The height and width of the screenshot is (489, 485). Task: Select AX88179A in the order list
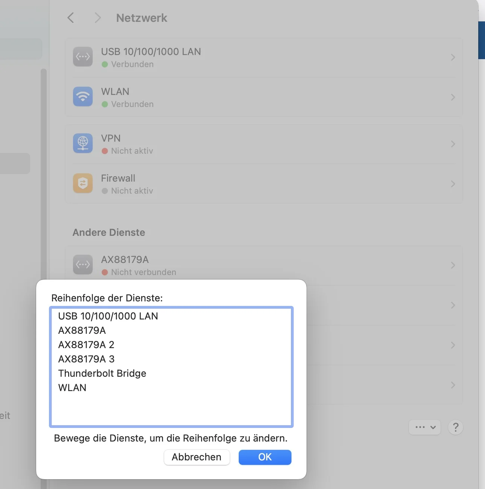click(x=171, y=330)
